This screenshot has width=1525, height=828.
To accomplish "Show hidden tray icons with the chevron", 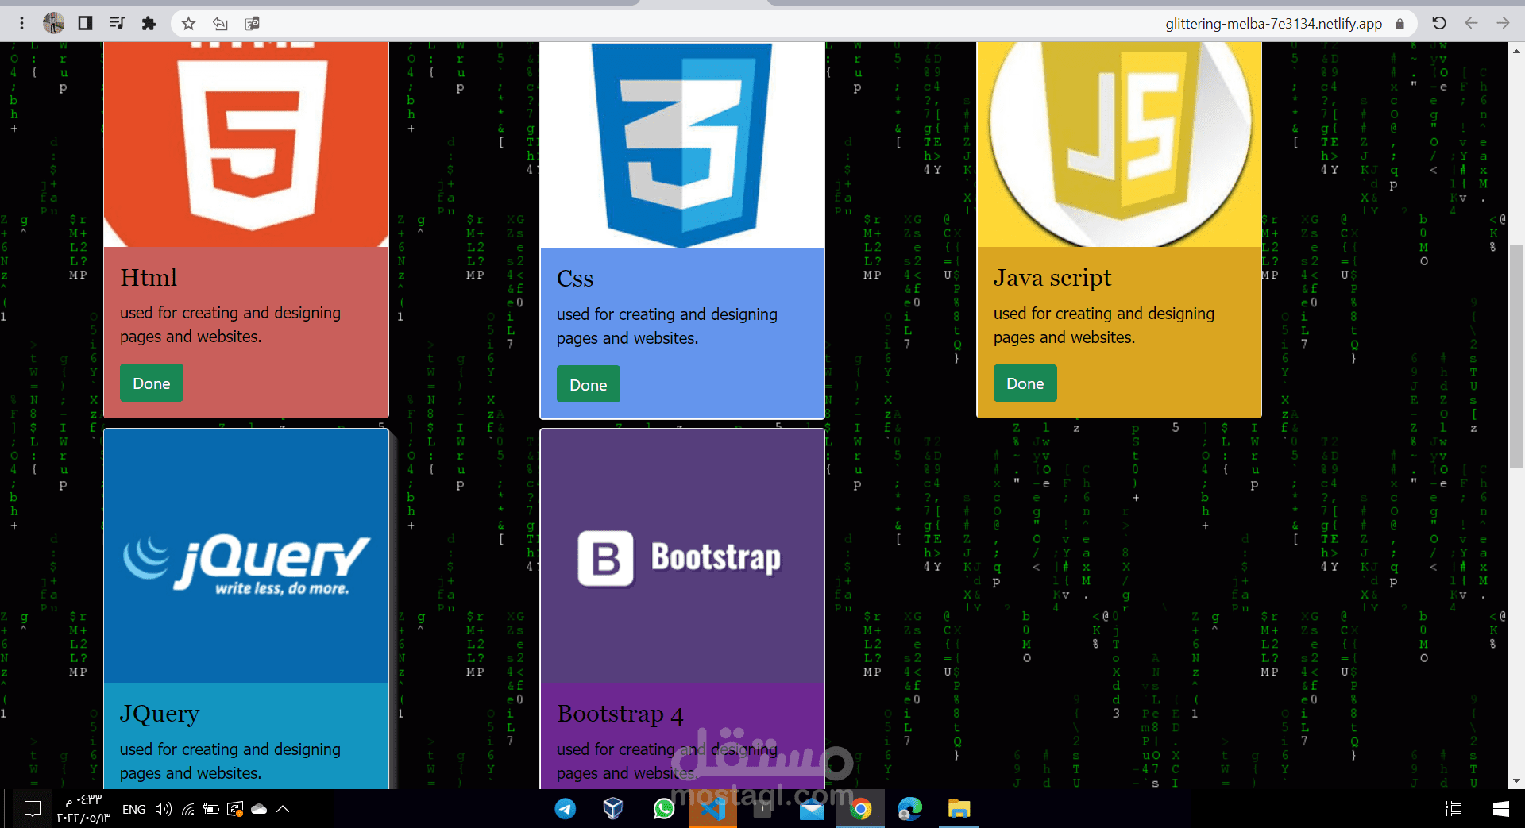I will (283, 810).
